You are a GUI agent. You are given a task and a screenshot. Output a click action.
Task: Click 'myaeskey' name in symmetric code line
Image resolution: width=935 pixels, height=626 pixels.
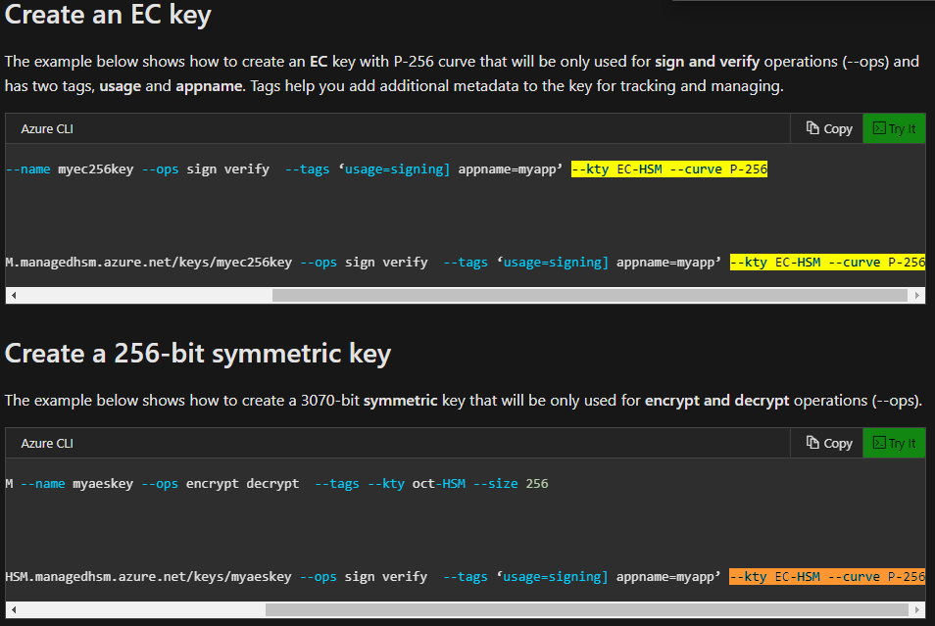[x=103, y=484]
